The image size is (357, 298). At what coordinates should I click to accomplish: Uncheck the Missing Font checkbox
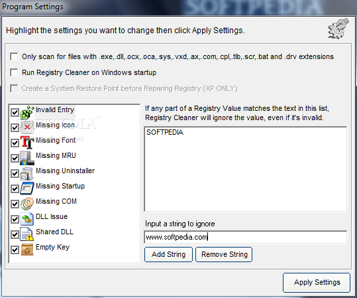pos(15,143)
